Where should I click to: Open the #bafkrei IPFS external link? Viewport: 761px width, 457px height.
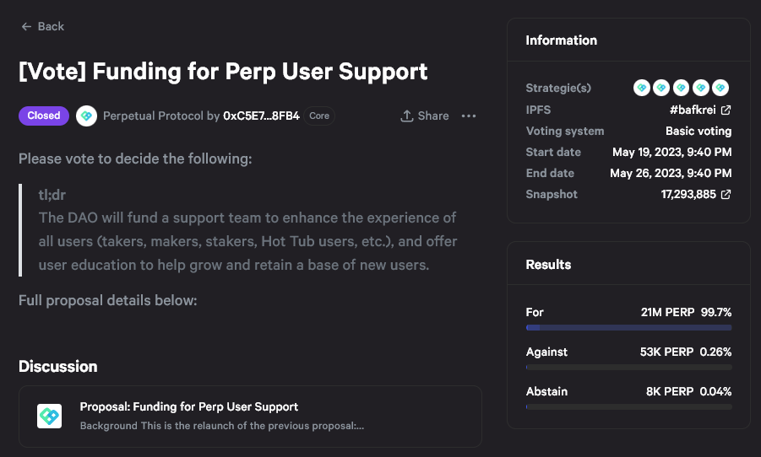pyautogui.click(x=701, y=110)
